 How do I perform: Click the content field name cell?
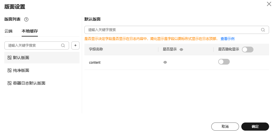click(x=95, y=62)
